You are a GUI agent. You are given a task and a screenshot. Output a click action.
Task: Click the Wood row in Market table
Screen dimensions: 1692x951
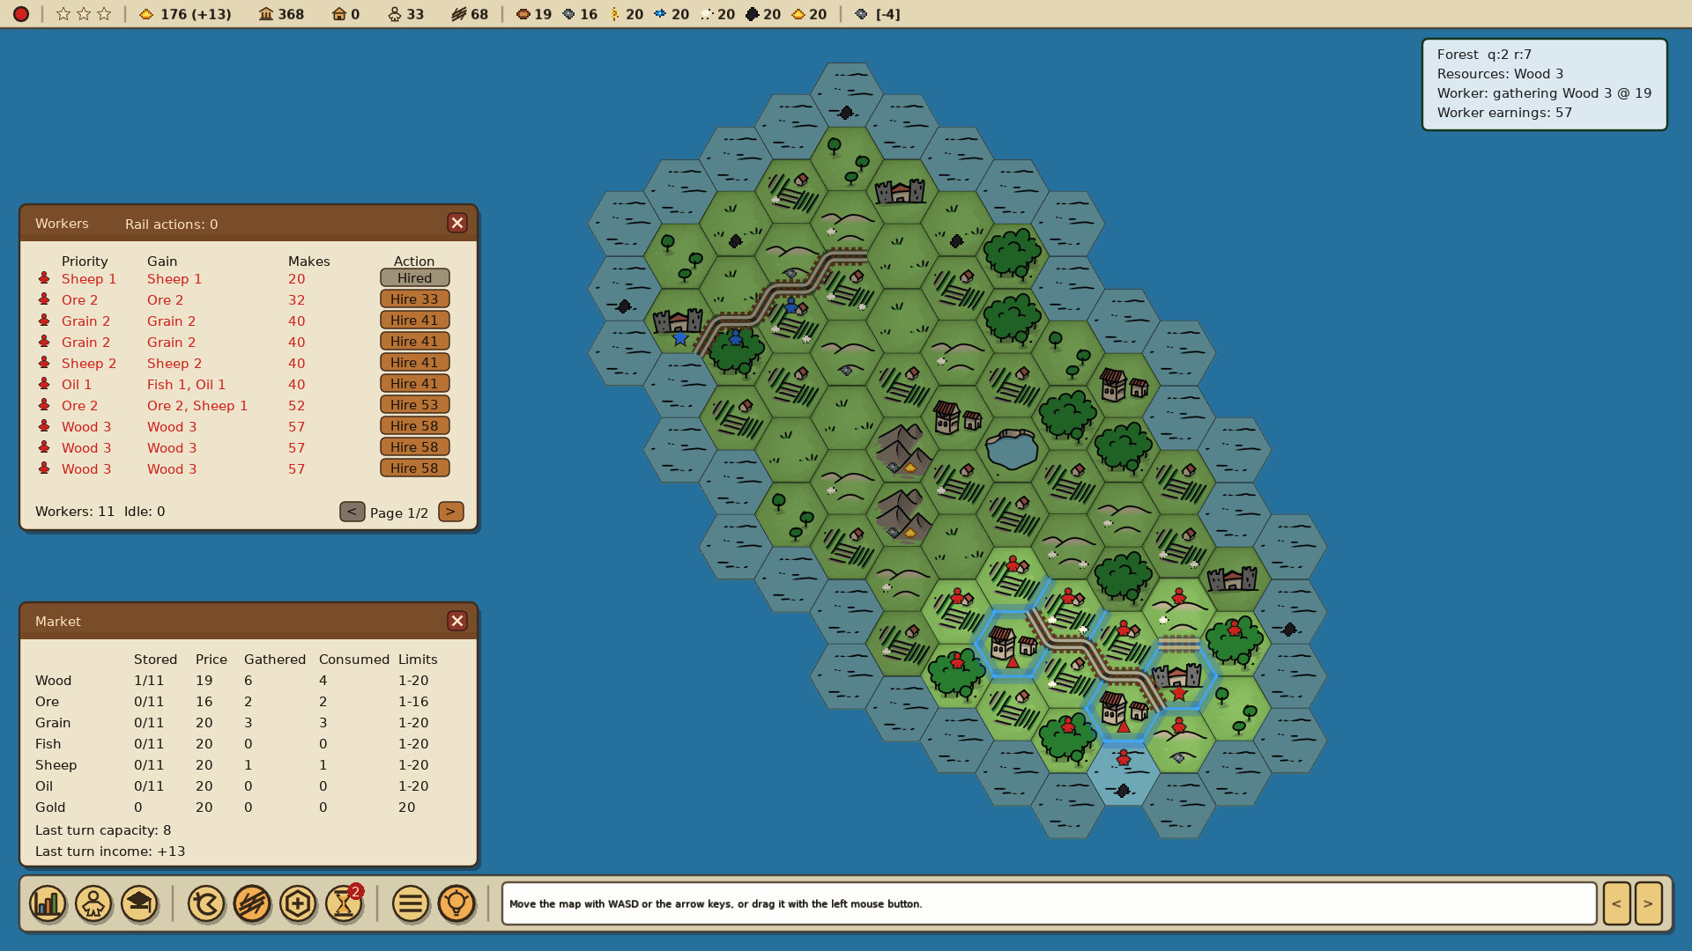238,681
